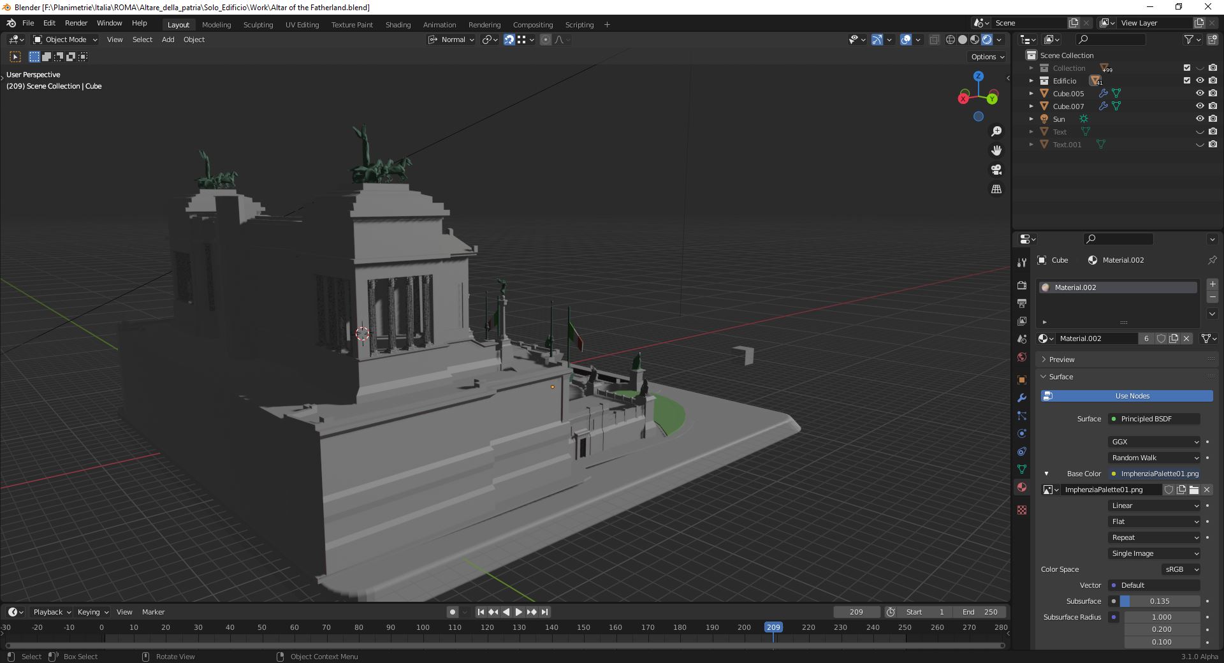Select the Material Properties tab icon
Image resolution: width=1224 pixels, height=663 pixels.
1022,487
